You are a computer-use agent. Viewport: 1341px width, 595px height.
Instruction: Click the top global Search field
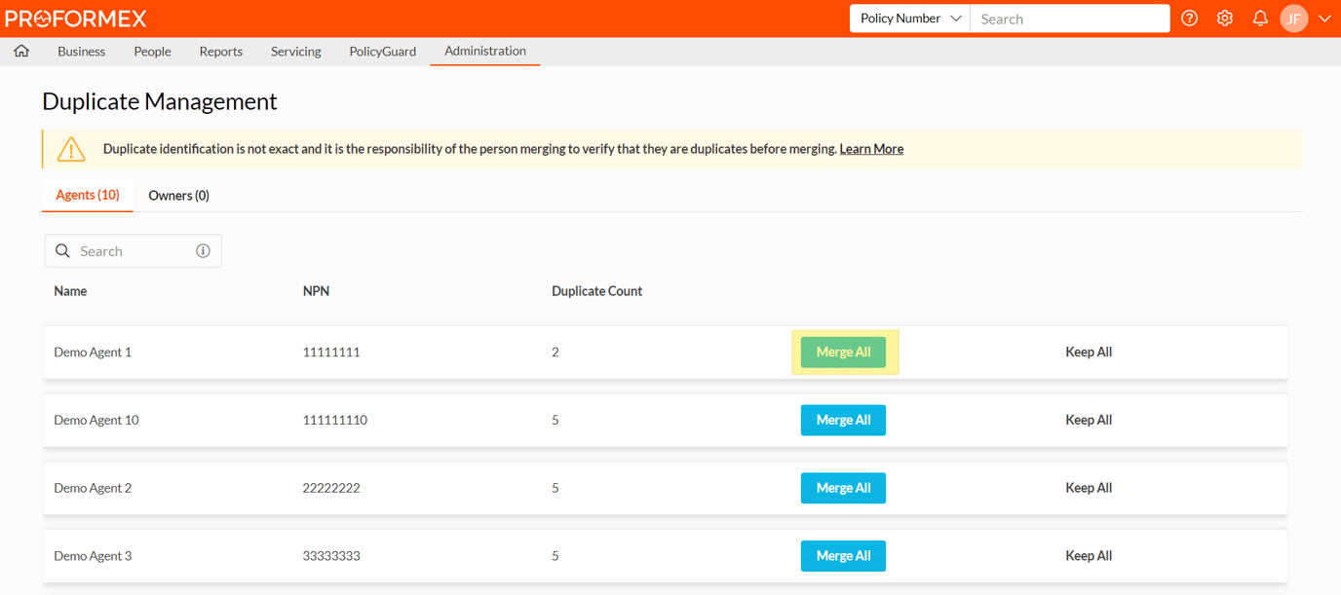[x=1069, y=19]
